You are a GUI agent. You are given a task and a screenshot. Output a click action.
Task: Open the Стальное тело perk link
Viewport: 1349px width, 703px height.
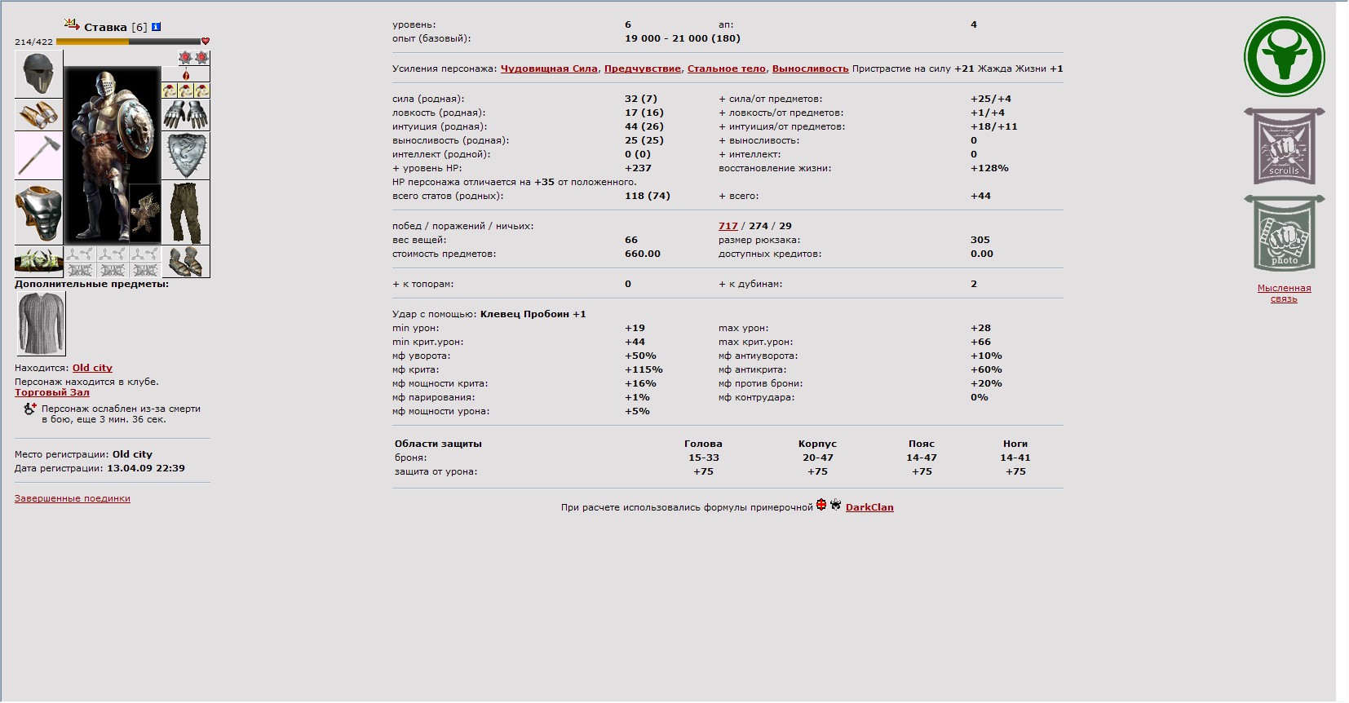(x=727, y=69)
